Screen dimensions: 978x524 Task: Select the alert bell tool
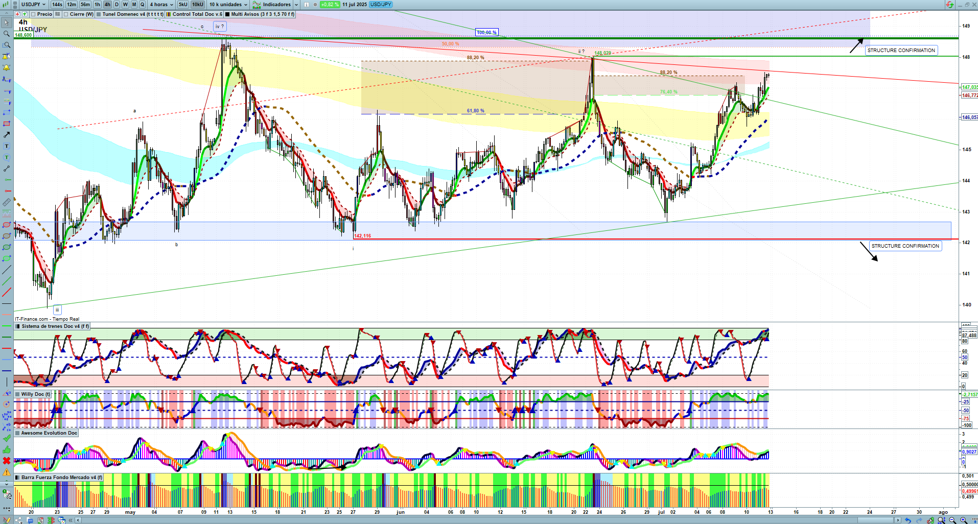point(7,67)
